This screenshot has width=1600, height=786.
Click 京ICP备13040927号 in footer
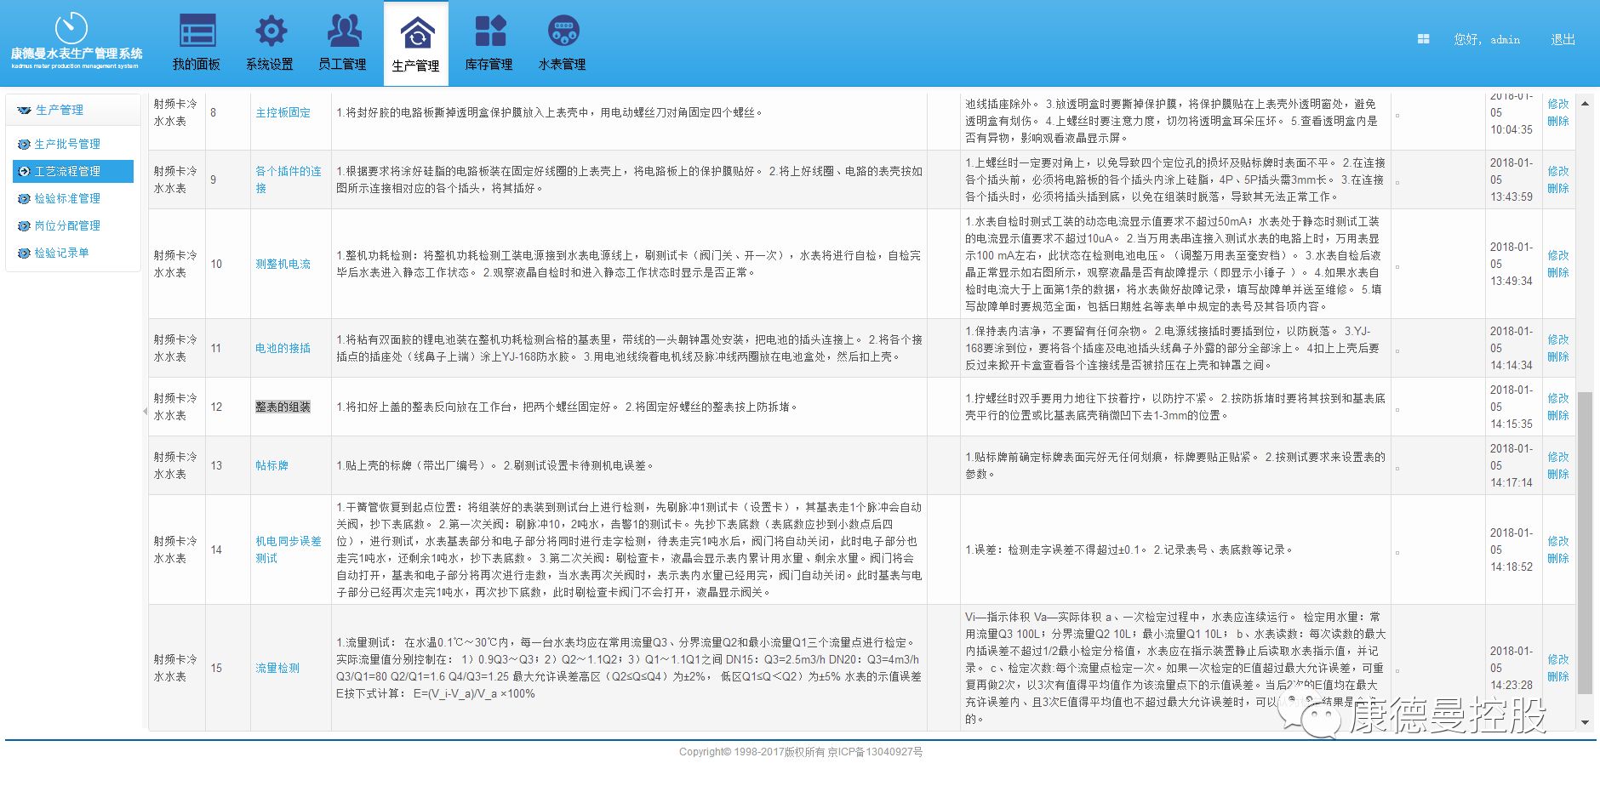coord(876,752)
